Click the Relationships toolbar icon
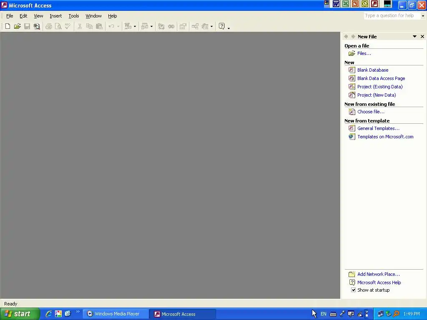The image size is (427, 320). click(195, 26)
